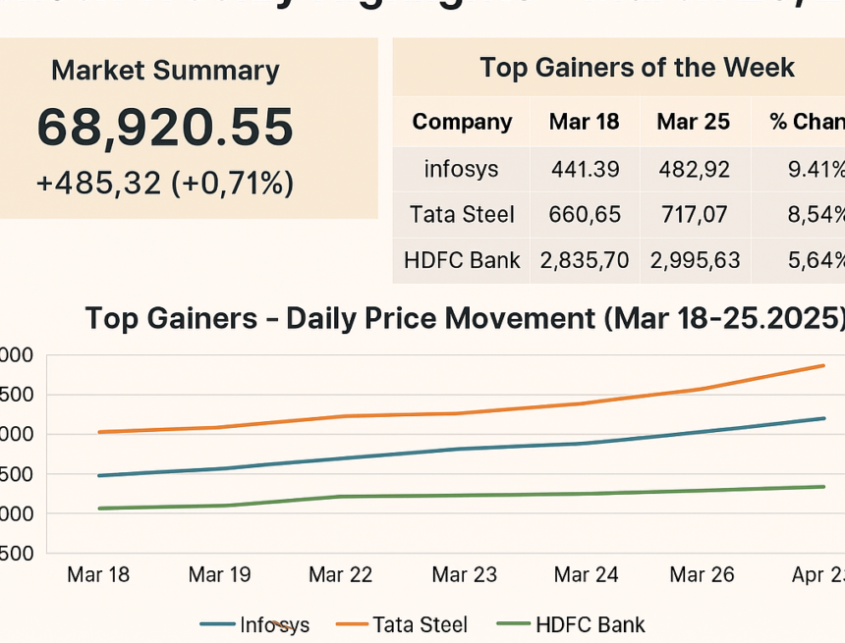Viewport: 845px width, 643px height.
Task: Select the Mar 18 column header
Action: tap(584, 123)
